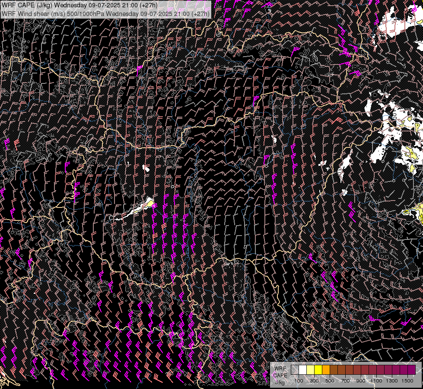Click the white CAPE legend swatch
This screenshot has width=423, height=389.
[x=303, y=370]
